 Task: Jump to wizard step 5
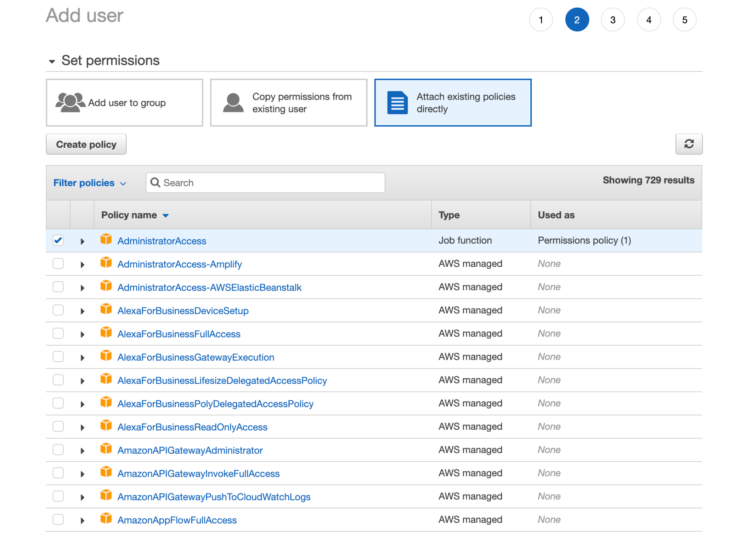pos(685,20)
